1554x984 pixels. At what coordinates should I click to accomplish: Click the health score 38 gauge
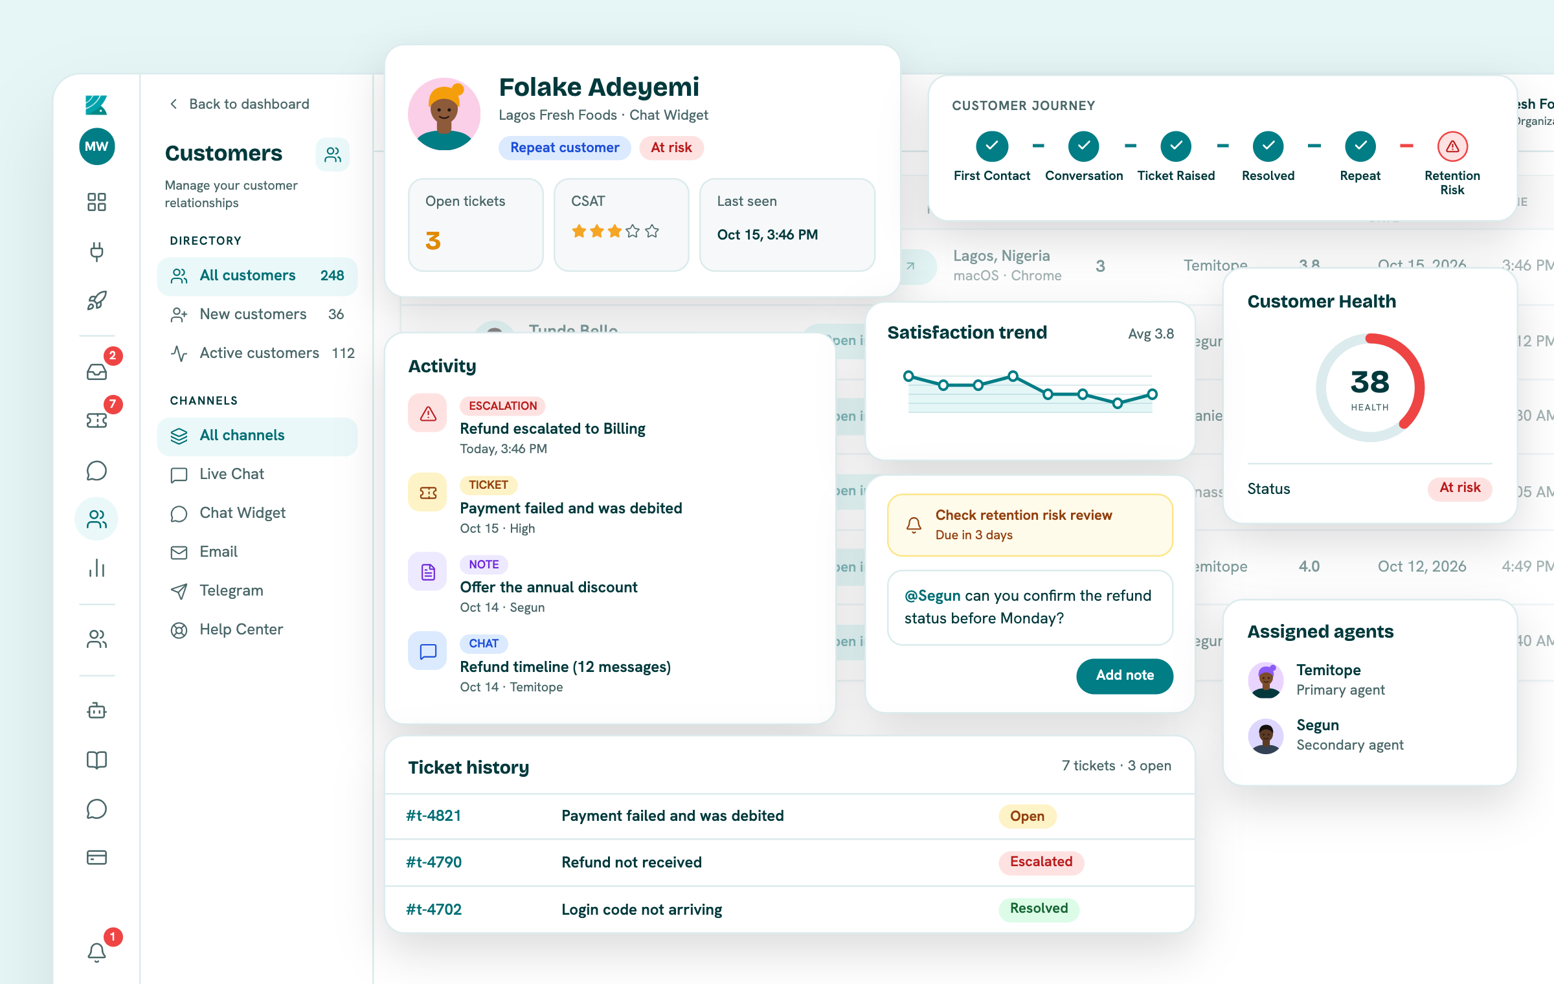(1370, 388)
